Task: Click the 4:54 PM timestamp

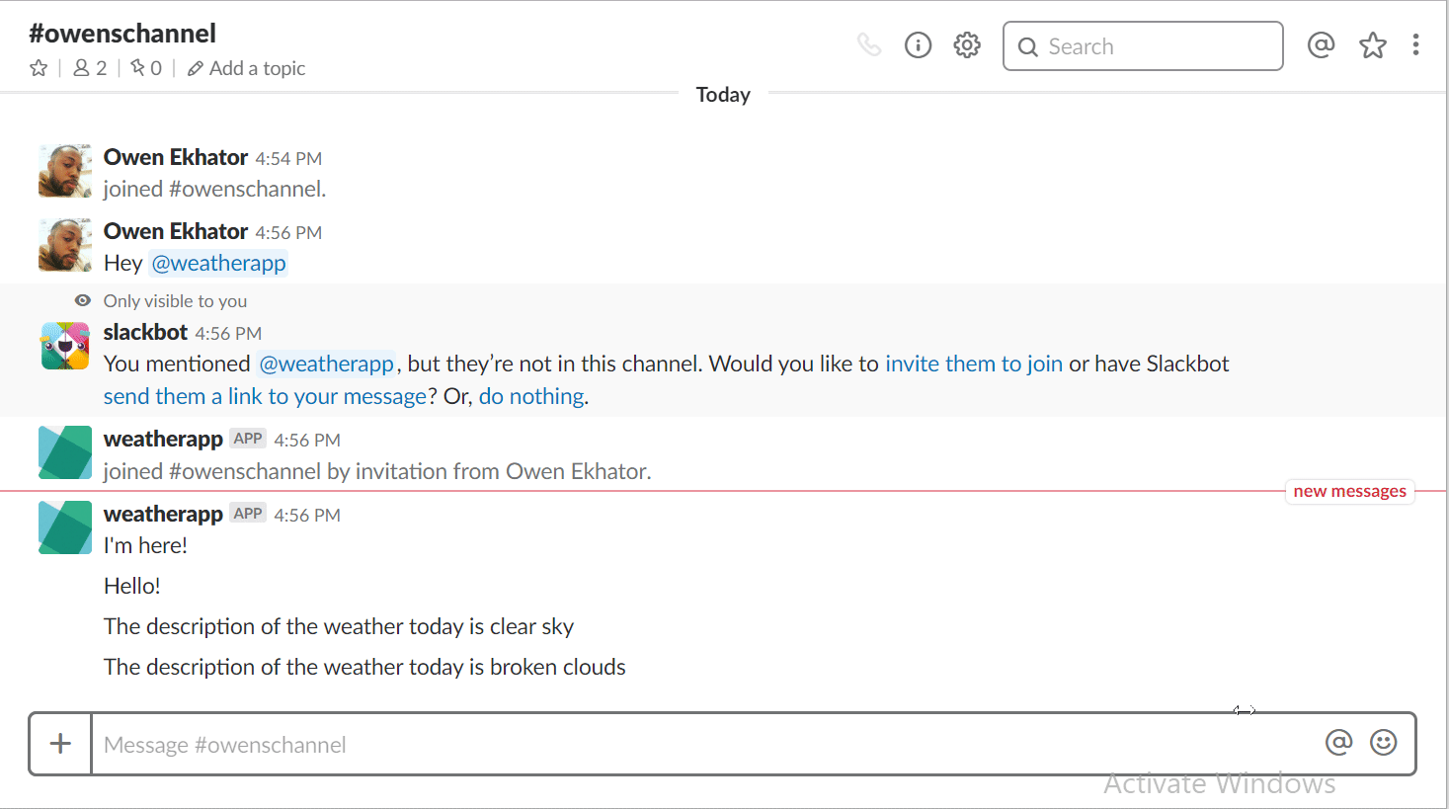Action: [288, 158]
